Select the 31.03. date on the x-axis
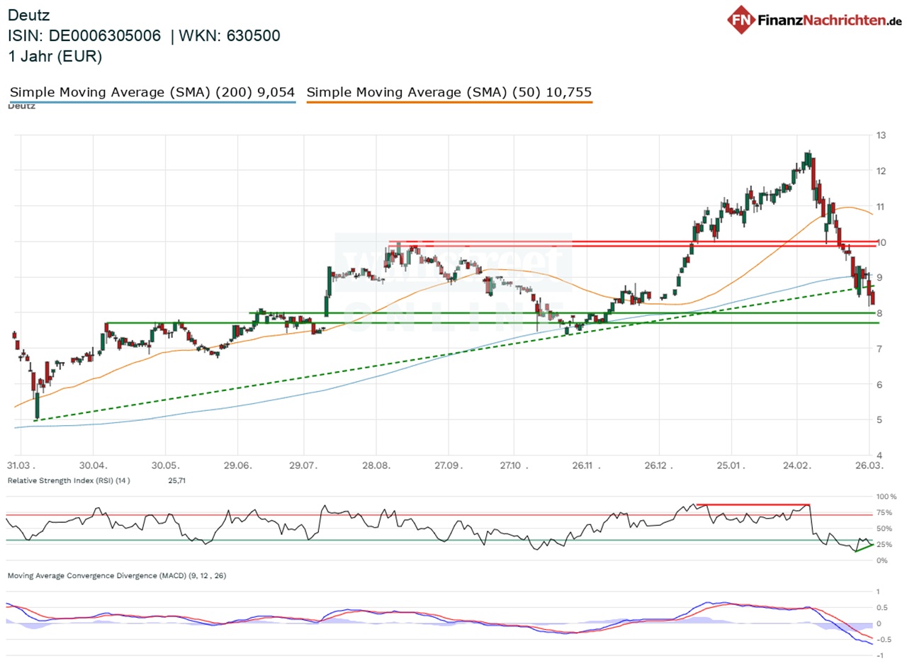This screenshot has height=666, width=907. tap(21, 466)
